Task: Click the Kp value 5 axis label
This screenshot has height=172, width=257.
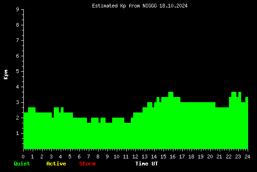Action: [x=18, y=71]
